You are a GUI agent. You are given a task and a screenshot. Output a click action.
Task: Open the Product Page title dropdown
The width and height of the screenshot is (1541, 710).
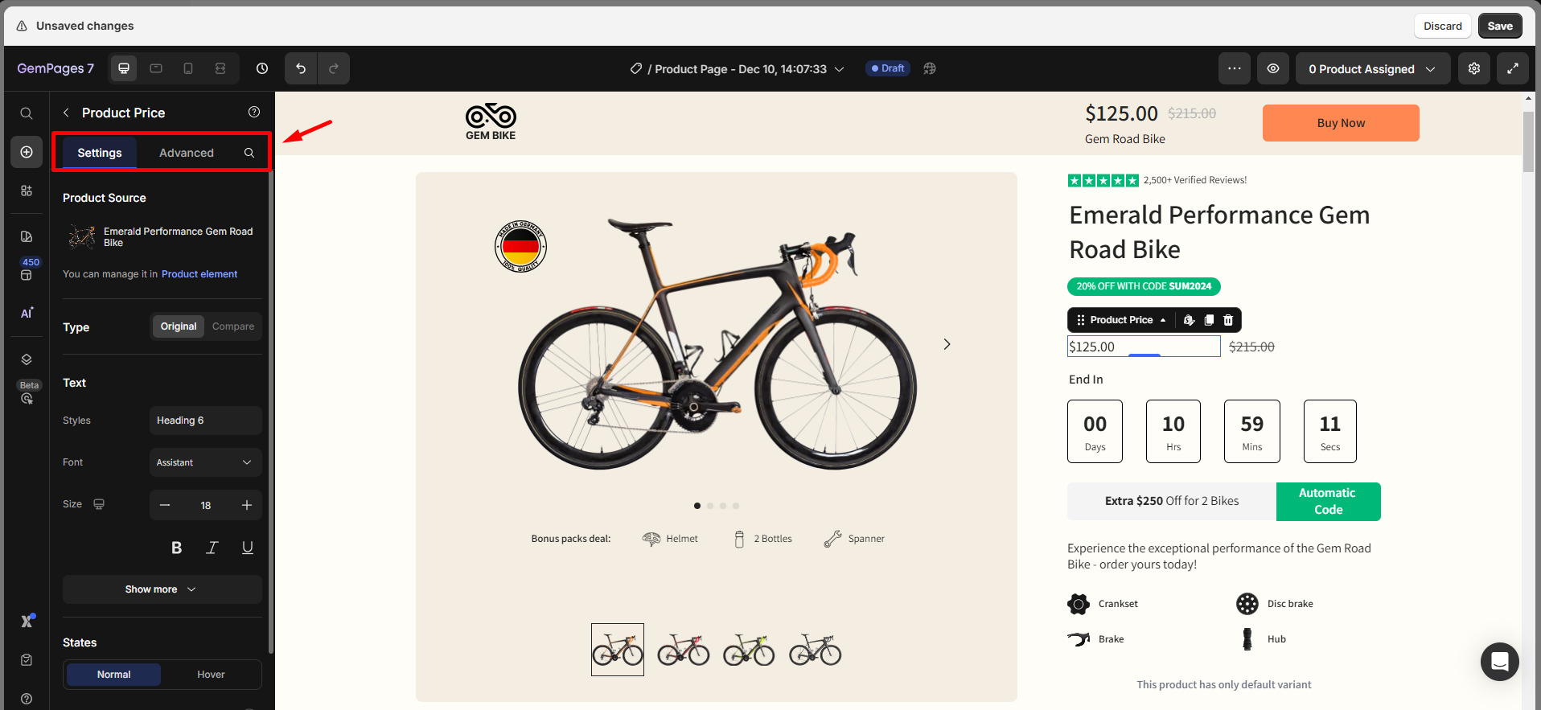pyautogui.click(x=840, y=68)
